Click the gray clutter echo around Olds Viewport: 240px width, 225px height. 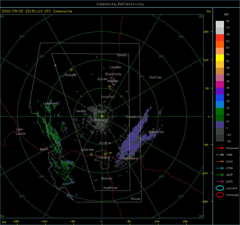point(100,118)
